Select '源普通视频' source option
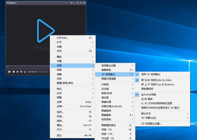 (162, 89)
